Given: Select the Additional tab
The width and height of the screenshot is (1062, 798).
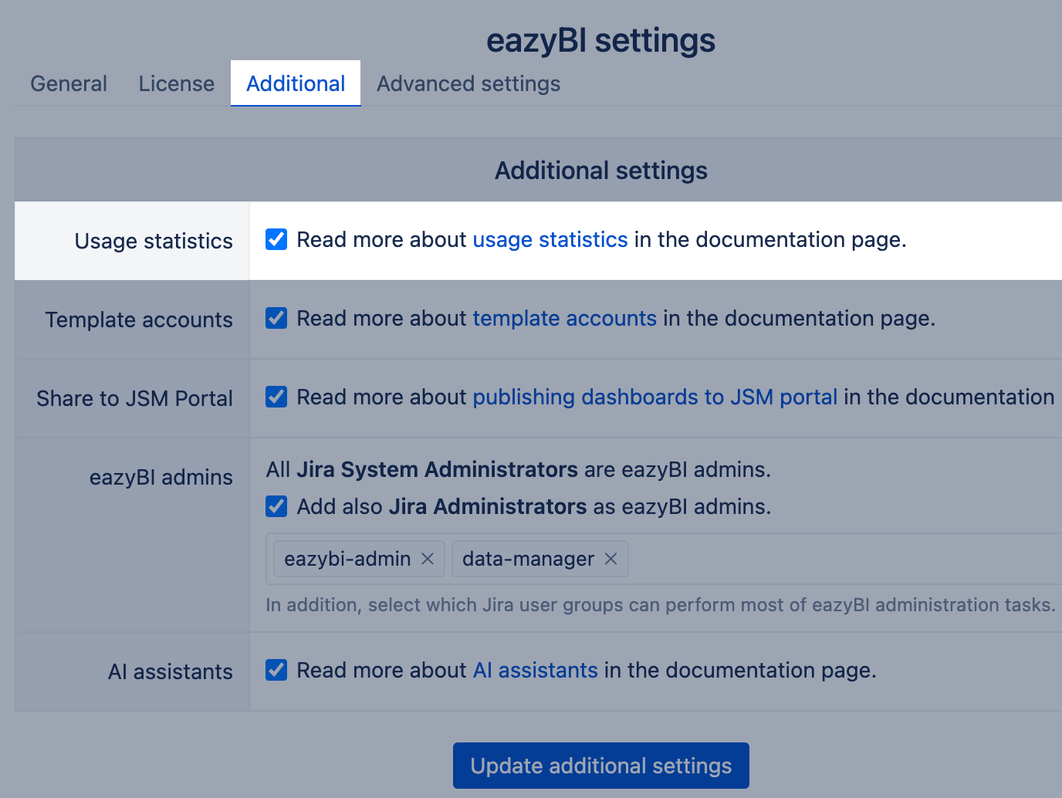Looking at the screenshot, I should (296, 83).
